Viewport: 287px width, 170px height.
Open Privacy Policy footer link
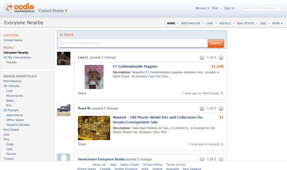click(x=153, y=165)
